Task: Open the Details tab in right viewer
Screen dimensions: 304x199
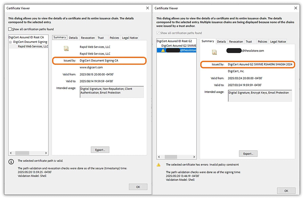Action: [221, 42]
